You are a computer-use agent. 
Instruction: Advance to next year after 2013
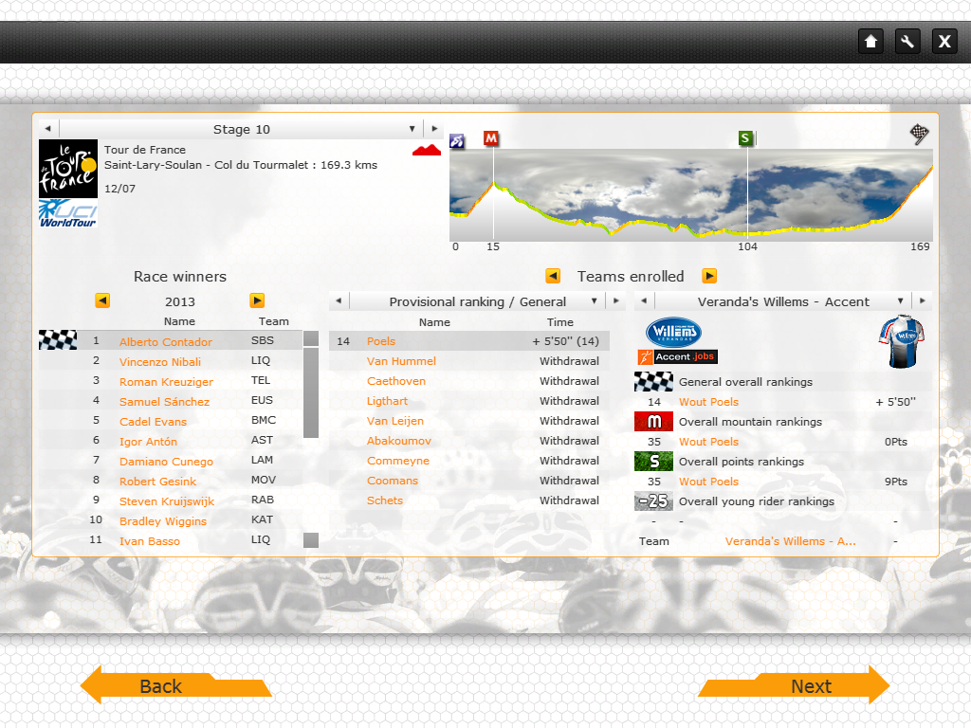tap(257, 300)
